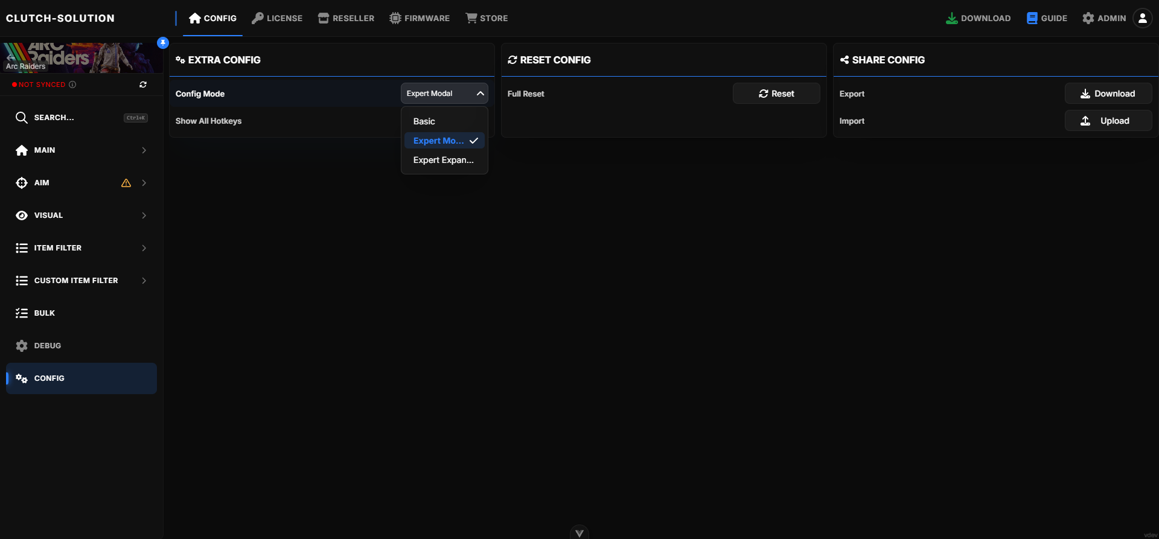The image size is (1159, 539).
Task: Click the green DOWNLOAD arrow icon
Action: point(952,18)
